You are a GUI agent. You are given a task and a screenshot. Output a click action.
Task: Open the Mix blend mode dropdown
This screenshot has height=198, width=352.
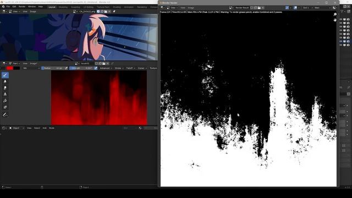tap(31, 68)
